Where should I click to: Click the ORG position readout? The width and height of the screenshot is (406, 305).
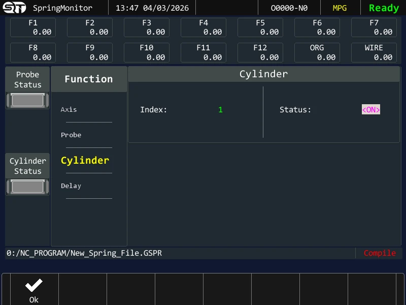click(317, 53)
